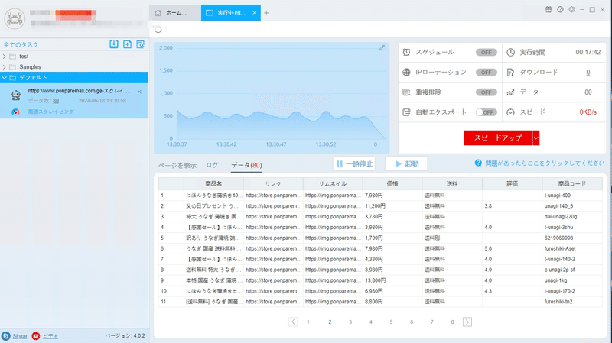The image size is (612, 343).
Task: Go to page 5 of results
Action: pyautogui.click(x=391, y=322)
